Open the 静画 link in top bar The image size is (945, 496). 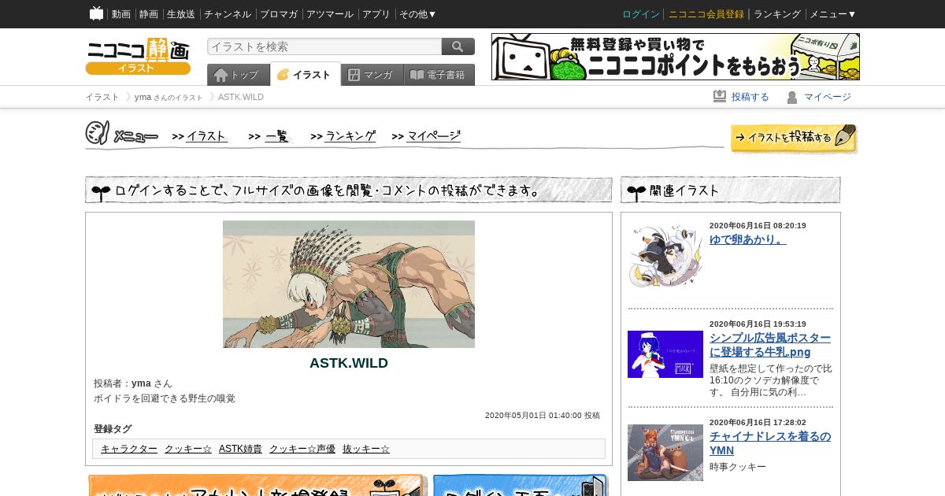click(x=149, y=14)
